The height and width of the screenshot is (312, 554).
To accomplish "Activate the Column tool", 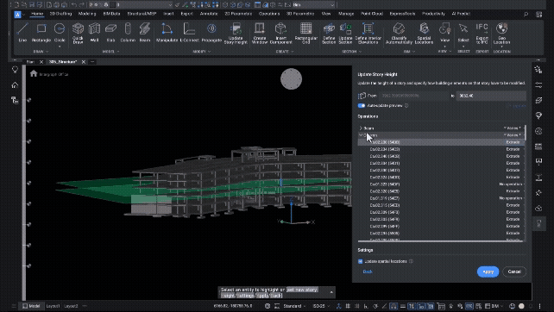I will pos(128,33).
